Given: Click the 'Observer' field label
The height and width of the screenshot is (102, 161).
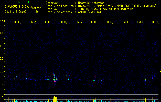Looking at the screenshot, I should click(x=52, y=3).
